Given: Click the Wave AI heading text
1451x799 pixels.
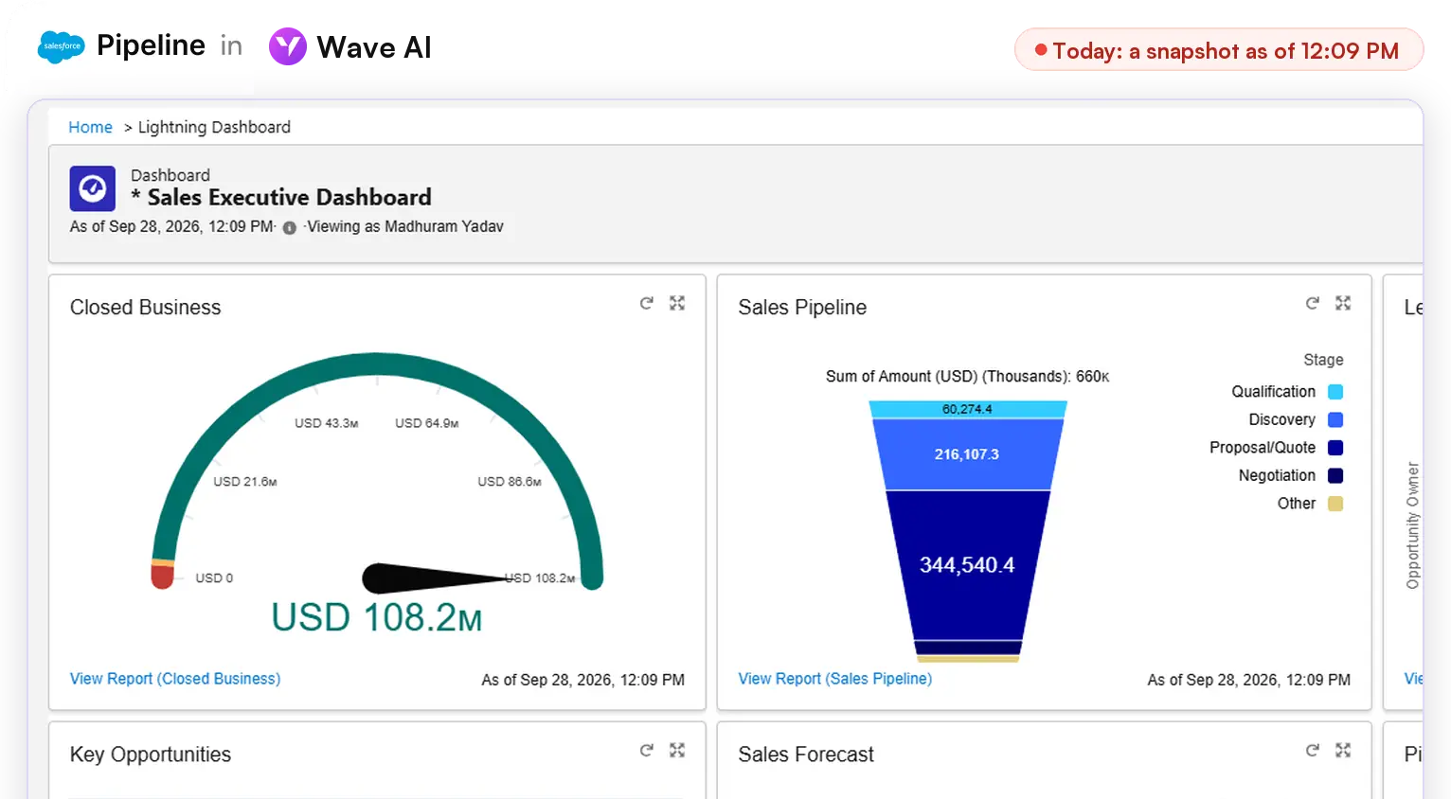Looking at the screenshot, I should 374,47.
